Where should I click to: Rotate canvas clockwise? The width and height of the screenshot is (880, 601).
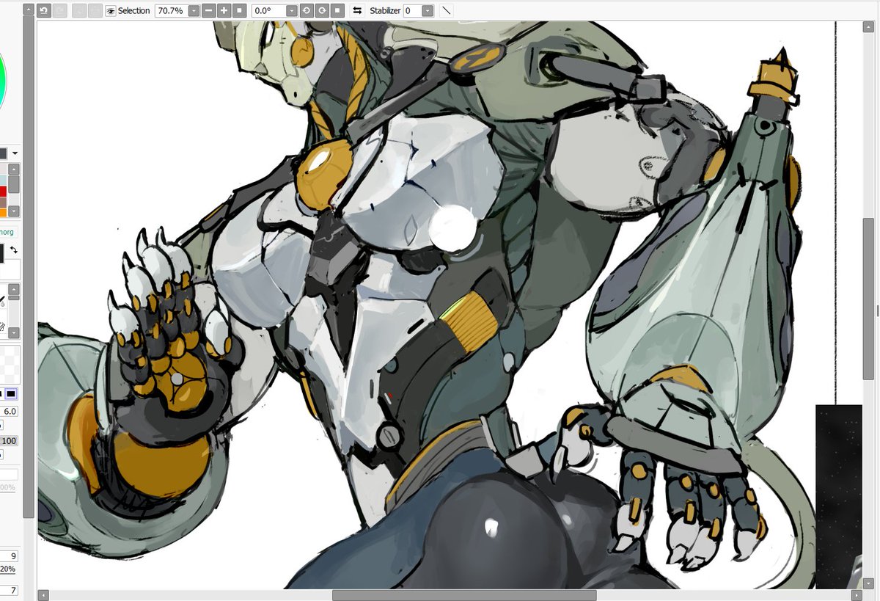point(322,11)
